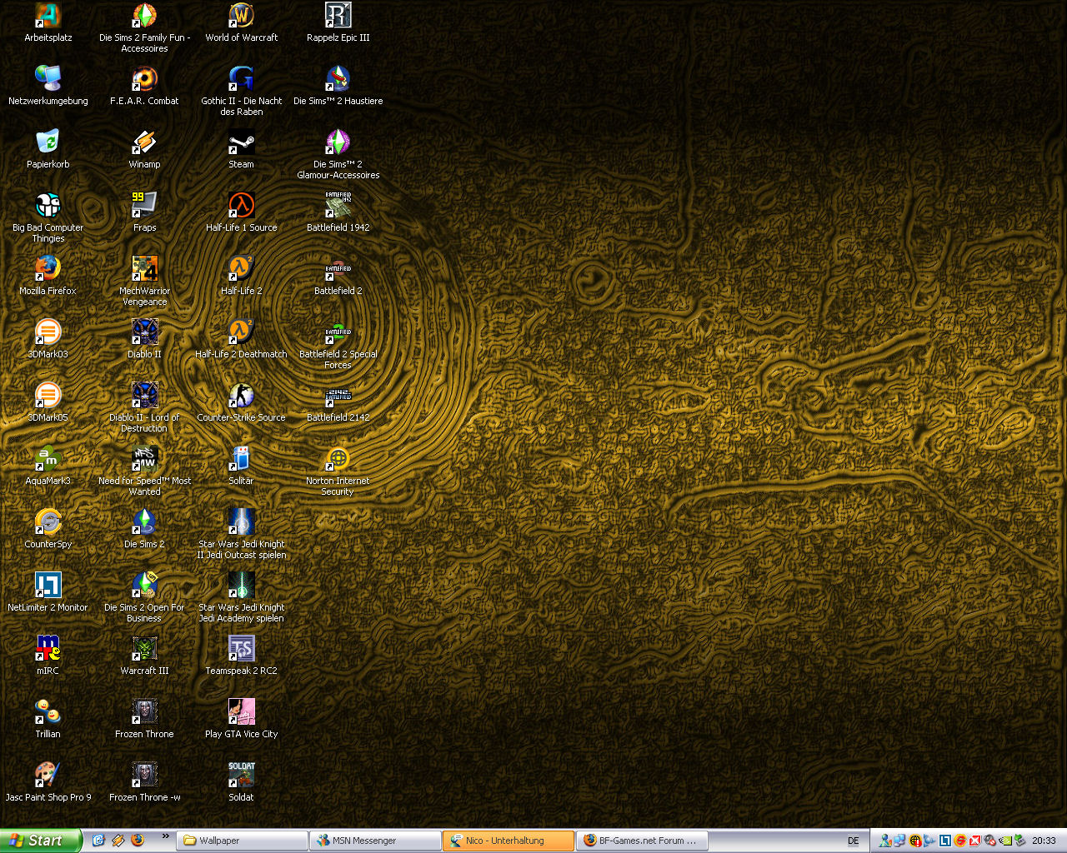Launch F.E.A.R. Combat shortcut
Image resolution: width=1067 pixels, height=853 pixels.
click(145, 86)
